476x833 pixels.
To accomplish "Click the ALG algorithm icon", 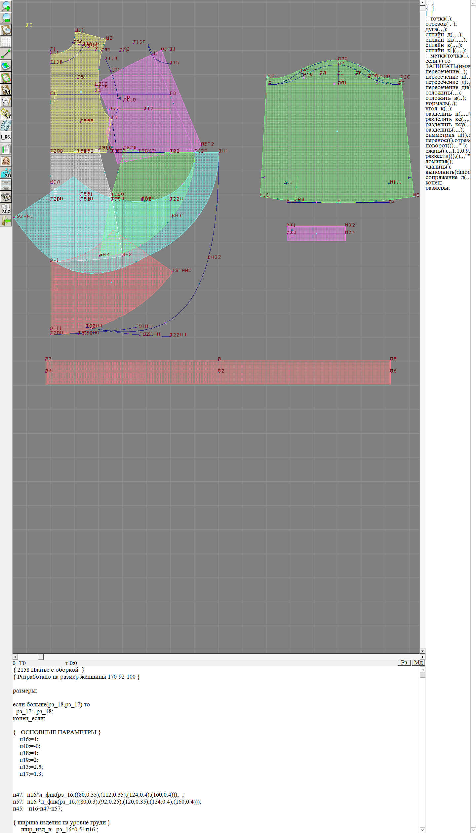I will pyautogui.click(x=6, y=209).
